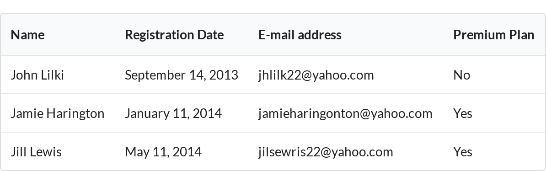Image resolution: width=546 pixels, height=171 pixels.
Task: Click the word Date in the second header
Action: point(210,34)
